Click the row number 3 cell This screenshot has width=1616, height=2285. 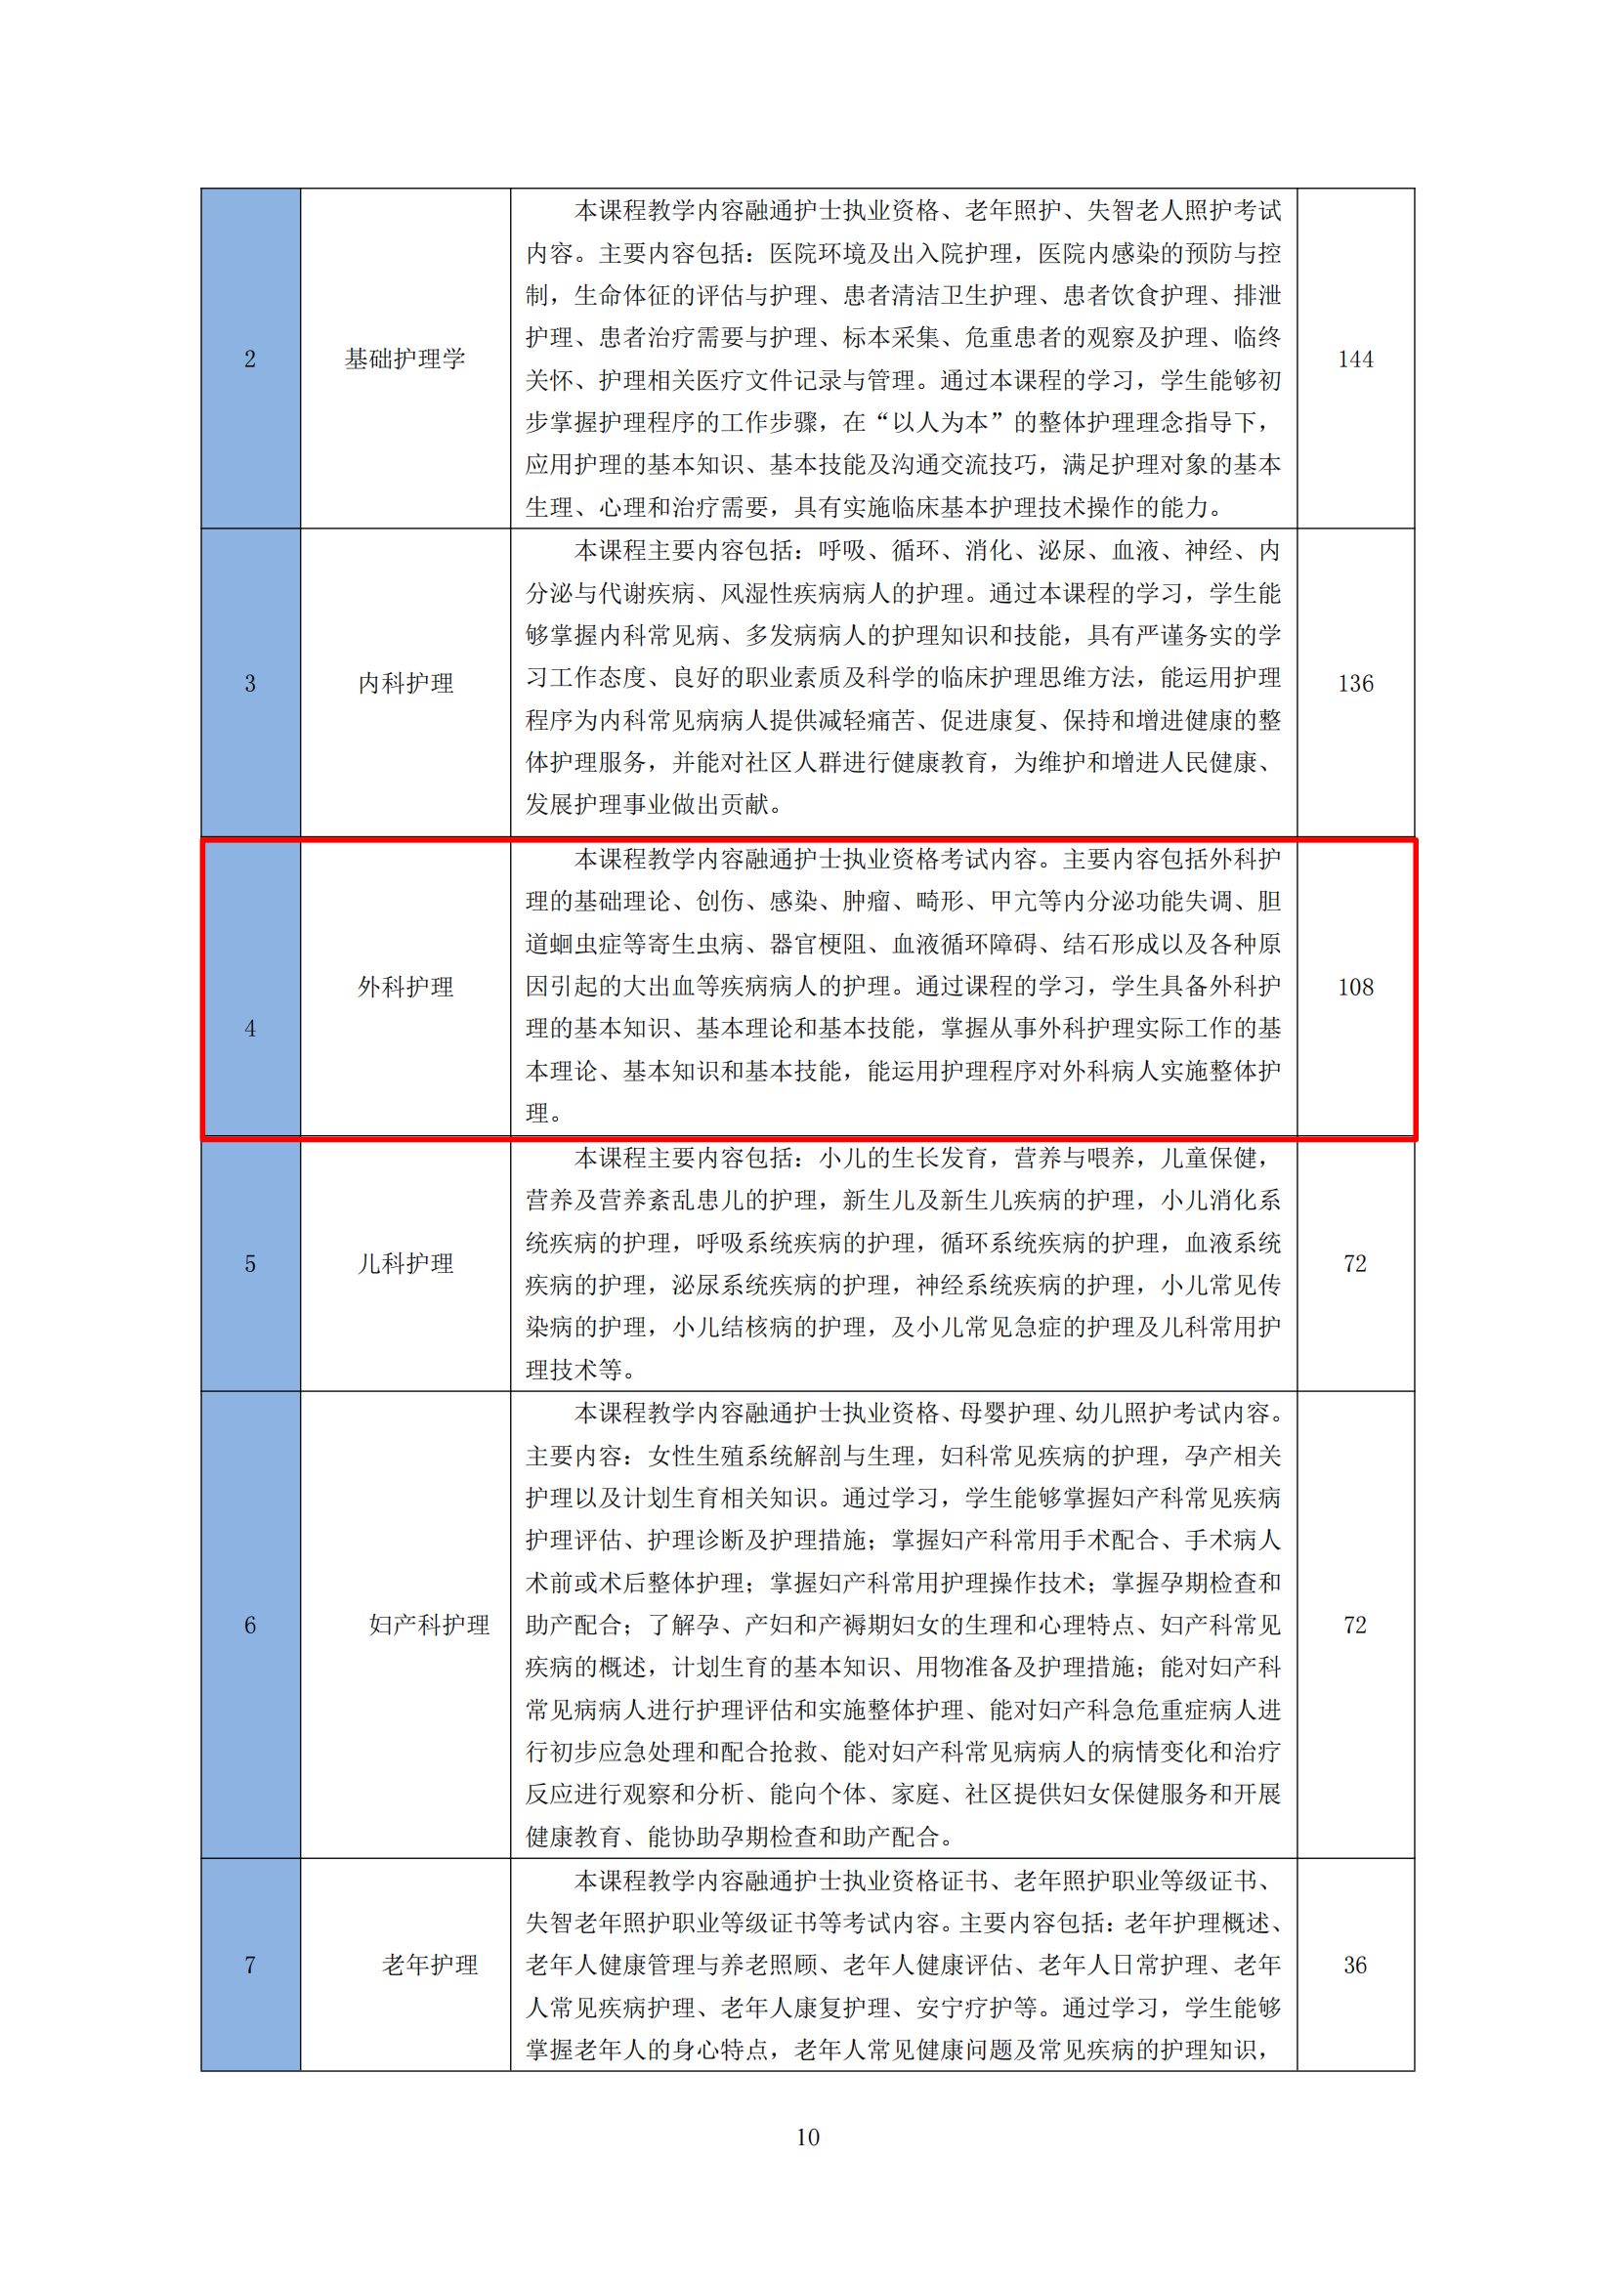click(x=250, y=683)
